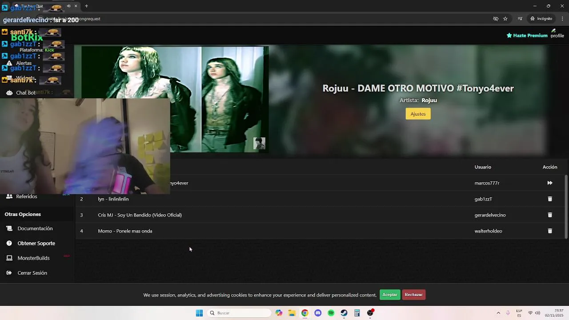Open Obtener Soporte in the sidebar

pyautogui.click(x=36, y=244)
